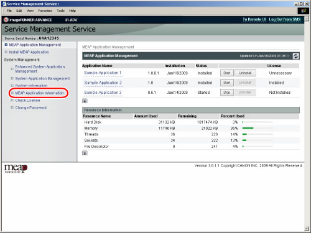The width and height of the screenshot is (311, 233).
Task: Open the Sample Application 3 details link
Action: 103,93
